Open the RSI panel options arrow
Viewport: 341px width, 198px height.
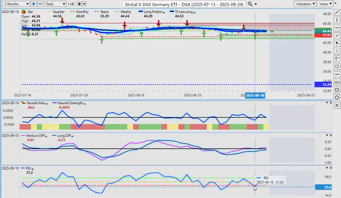[327, 168]
